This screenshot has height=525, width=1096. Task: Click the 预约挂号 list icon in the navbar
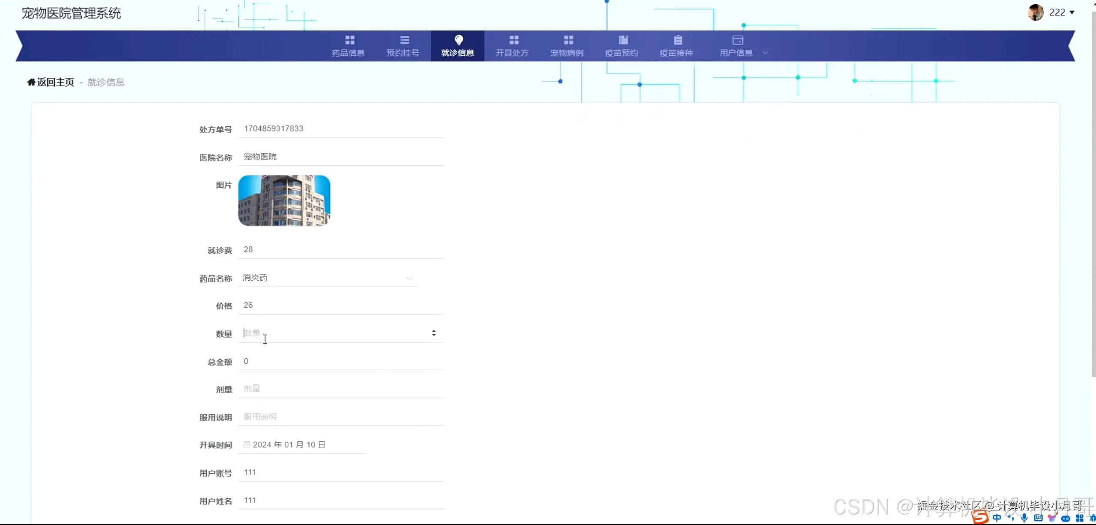(405, 40)
